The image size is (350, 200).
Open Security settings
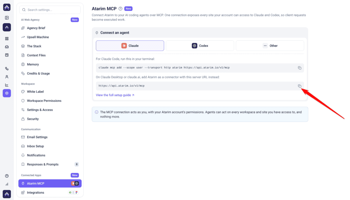[x=50, y=119]
